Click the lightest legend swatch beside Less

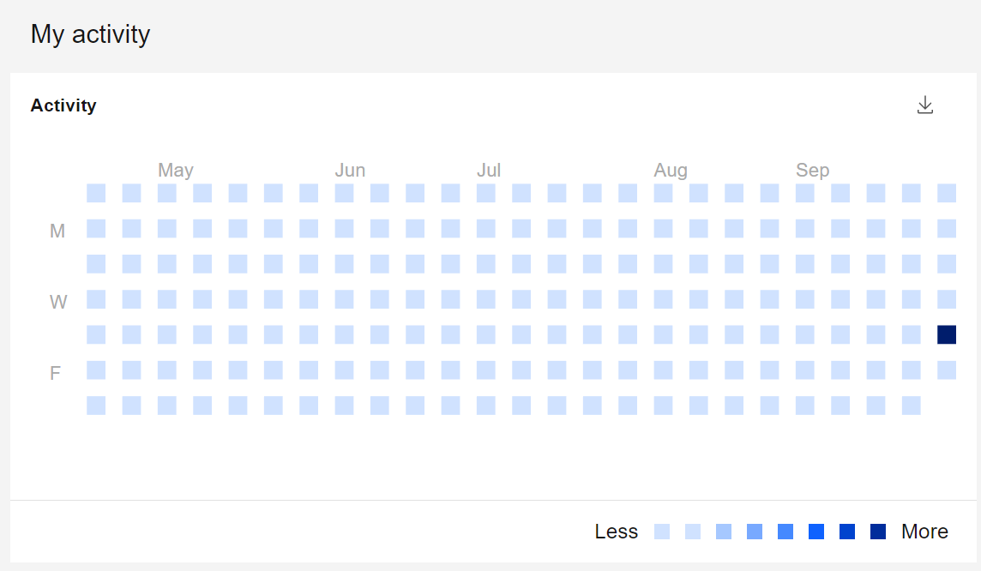(662, 532)
